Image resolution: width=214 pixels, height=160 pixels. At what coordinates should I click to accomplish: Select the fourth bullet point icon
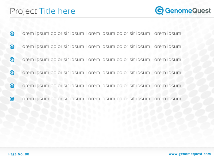coord(12,73)
